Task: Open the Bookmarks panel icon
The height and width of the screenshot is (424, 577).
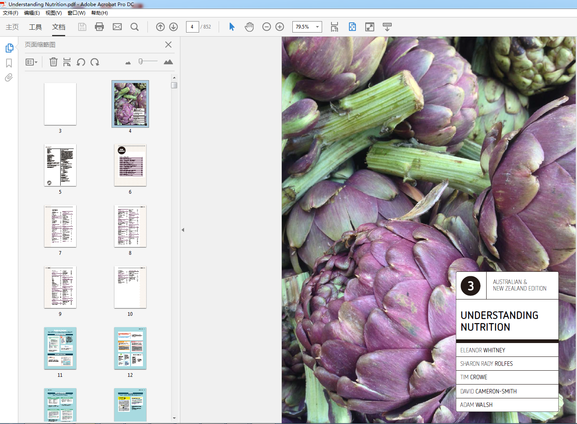Action: point(9,63)
